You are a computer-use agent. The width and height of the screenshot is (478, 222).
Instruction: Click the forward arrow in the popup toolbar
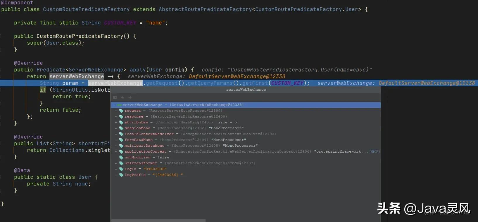130,97
